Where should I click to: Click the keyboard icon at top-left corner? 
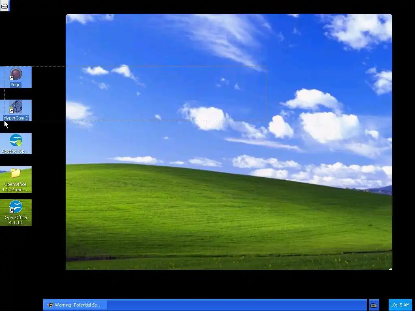(x=4, y=6)
